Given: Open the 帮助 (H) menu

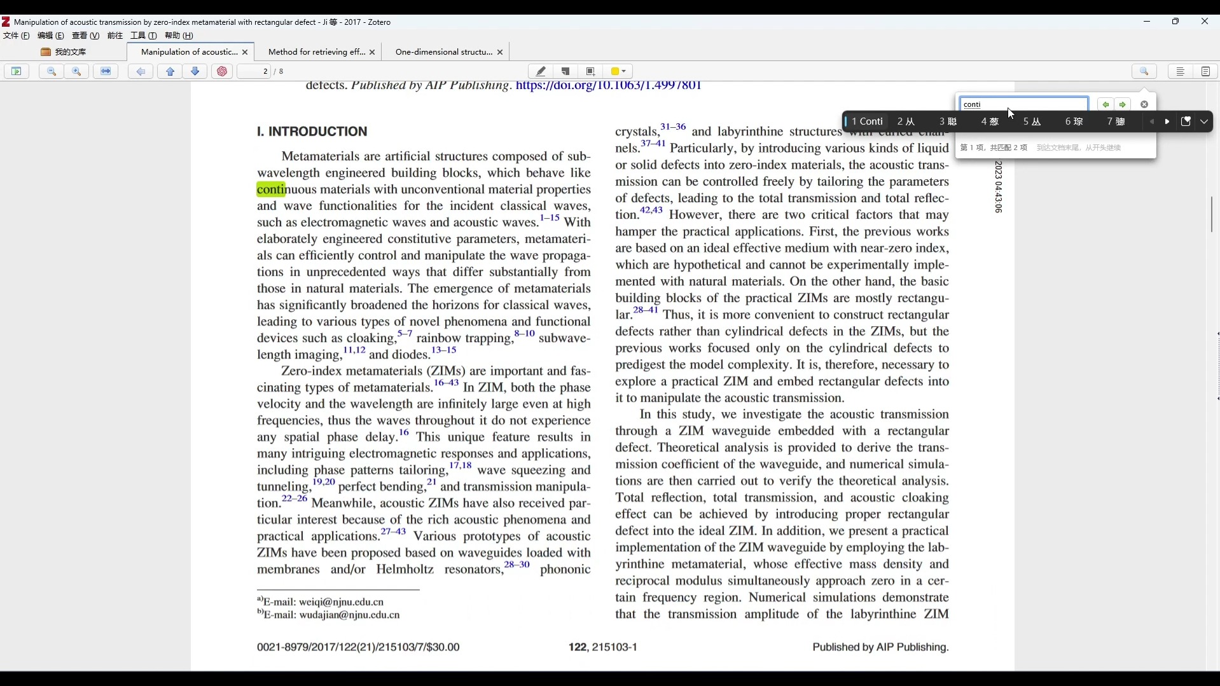Looking at the screenshot, I should [x=179, y=36].
